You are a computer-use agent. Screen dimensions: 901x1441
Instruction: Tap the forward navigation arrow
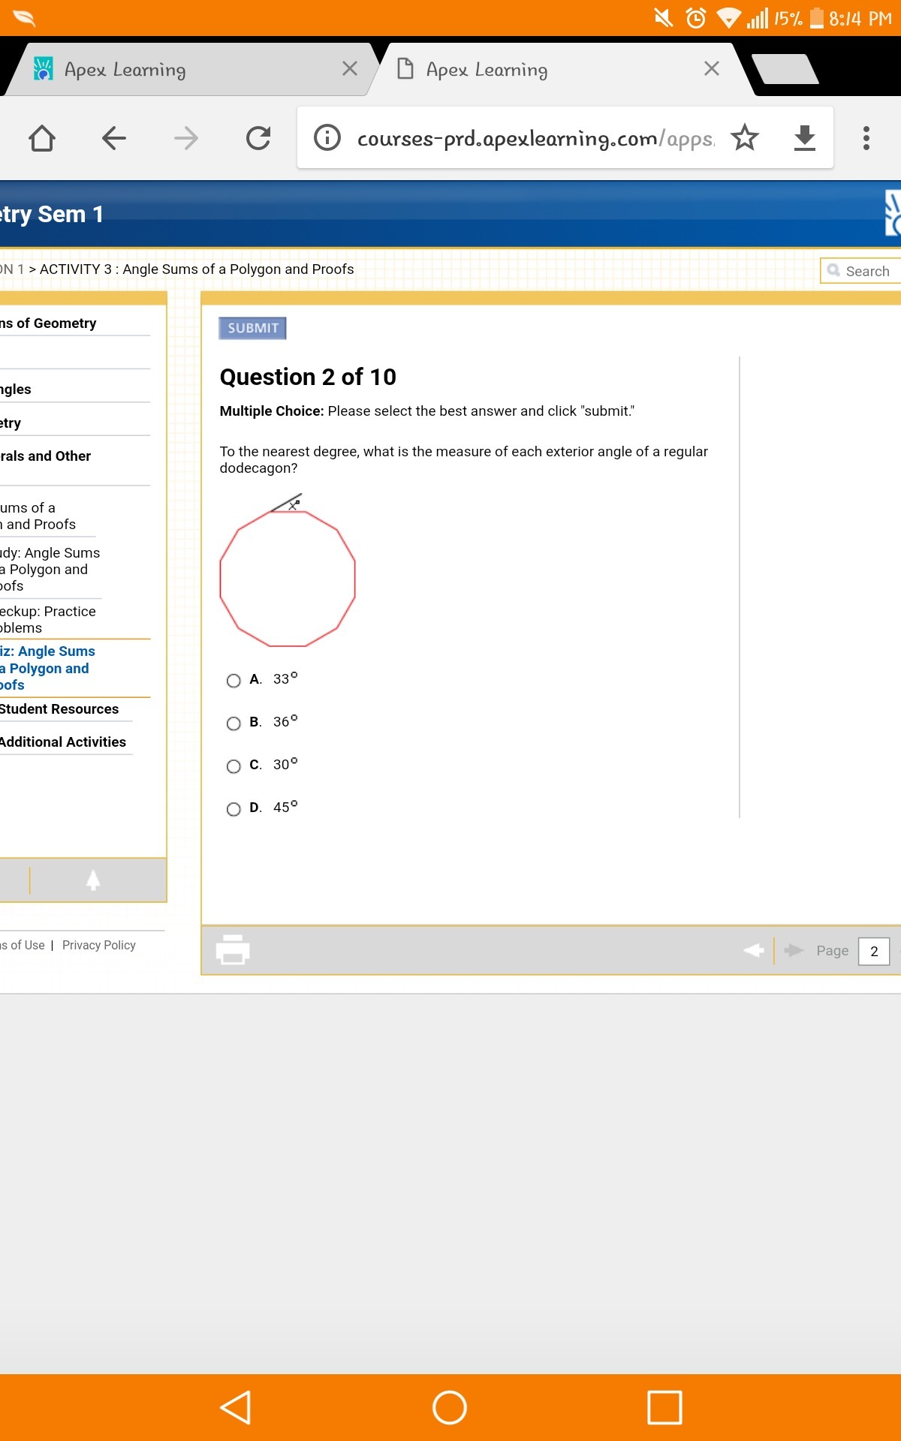(186, 138)
